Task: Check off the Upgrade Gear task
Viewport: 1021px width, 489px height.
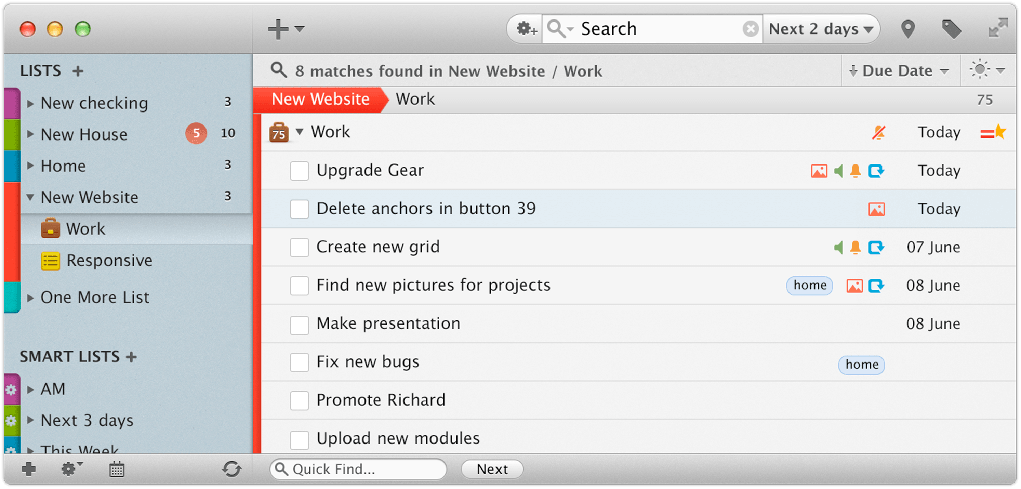Action: point(299,171)
